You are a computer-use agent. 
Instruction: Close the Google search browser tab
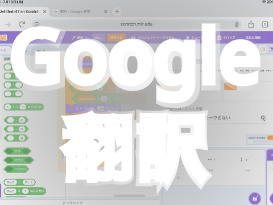click(x=106, y=11)
